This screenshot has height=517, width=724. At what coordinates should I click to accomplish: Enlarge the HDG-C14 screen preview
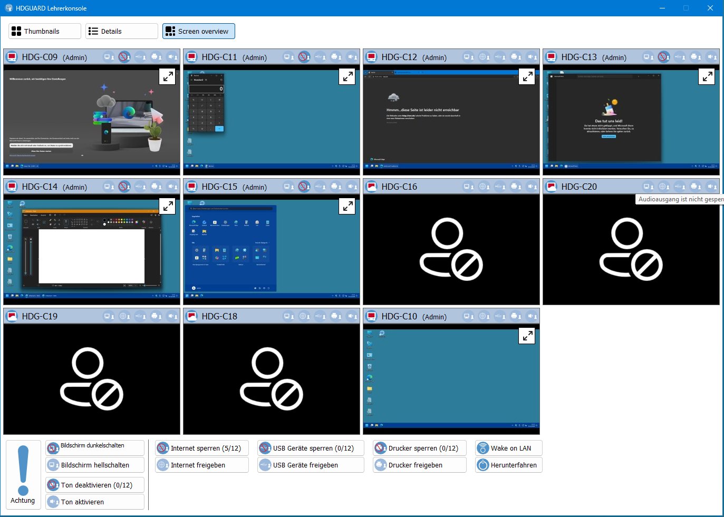(x=168, y=207)
